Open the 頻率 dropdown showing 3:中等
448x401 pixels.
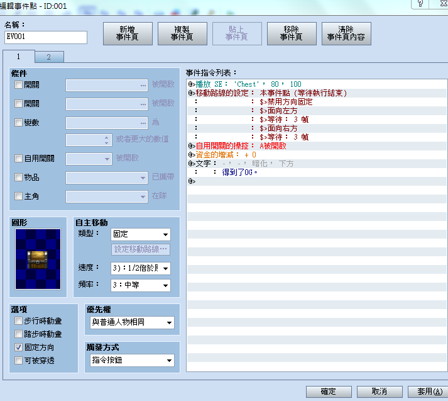point(141,285)
